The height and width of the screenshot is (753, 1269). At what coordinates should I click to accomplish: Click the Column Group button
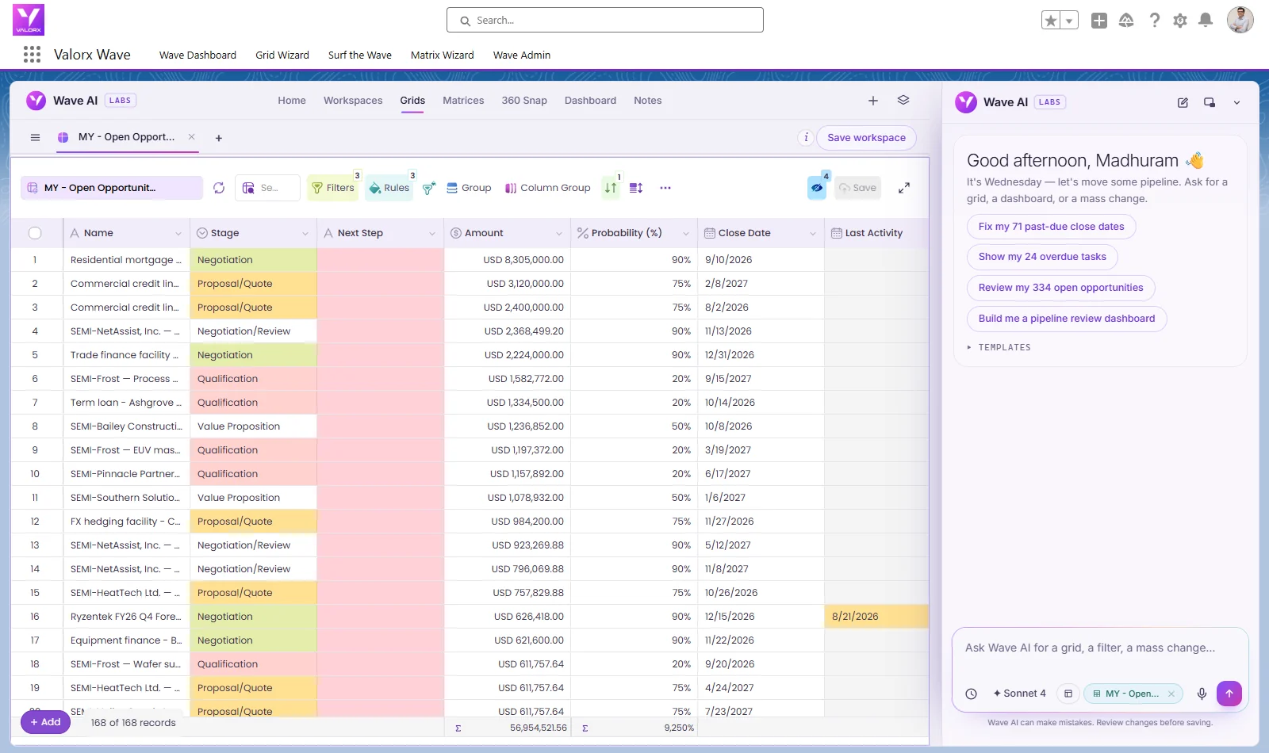(x=548, y=188)
